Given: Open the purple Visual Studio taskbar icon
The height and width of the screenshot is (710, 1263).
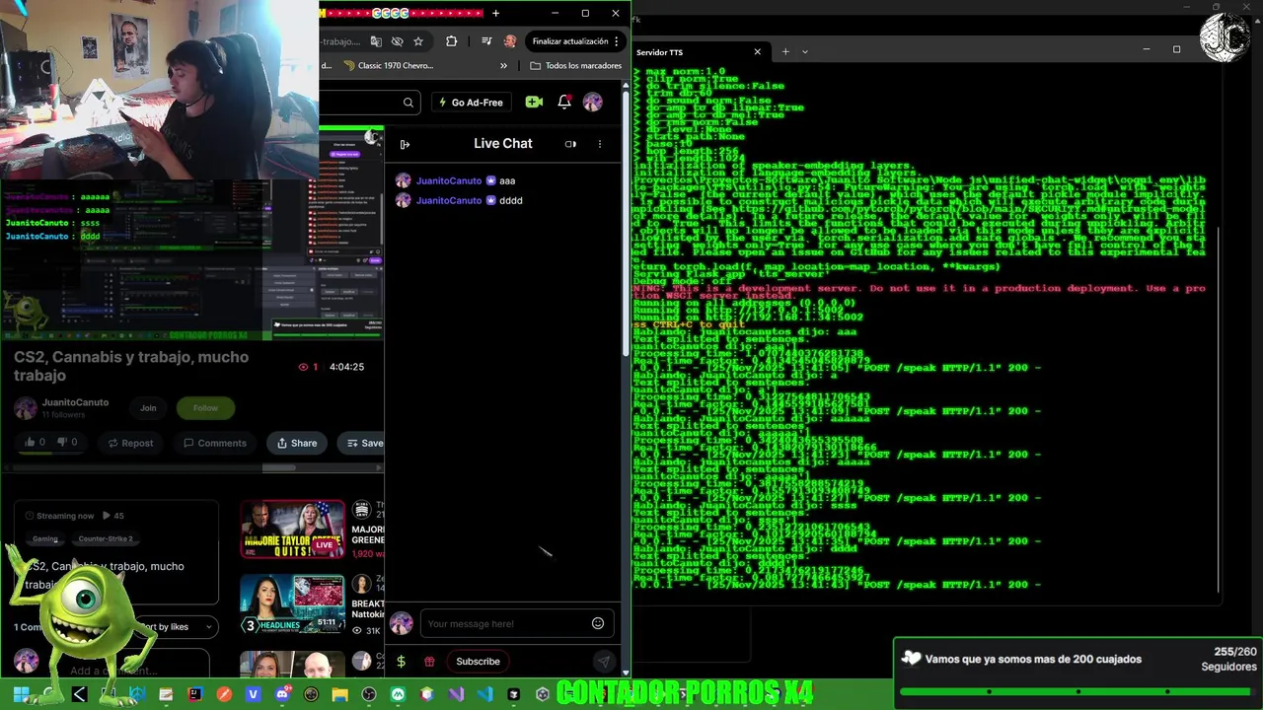Looking at the screenshot, I should click(455, 694).
